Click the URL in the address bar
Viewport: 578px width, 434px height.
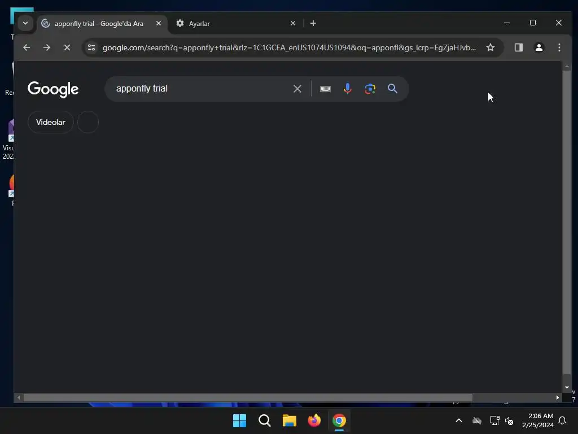point(289,47)
